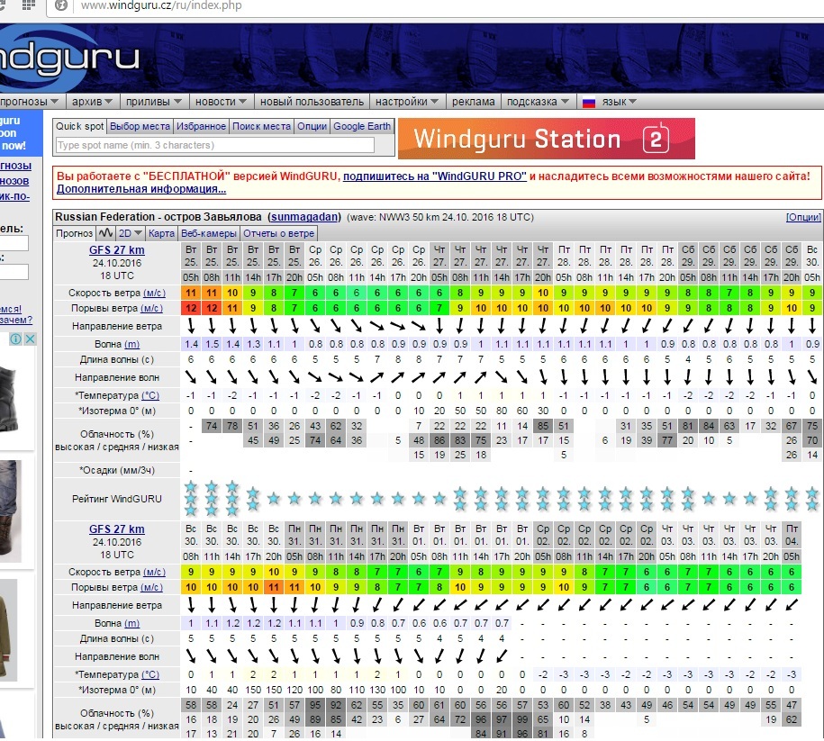Switch to the Веб-камеры tab
Screen dimensions: 824x741
coord(207,233)
